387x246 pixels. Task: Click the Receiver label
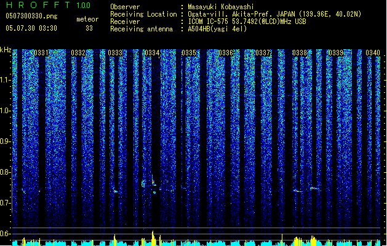coord(125,22)
